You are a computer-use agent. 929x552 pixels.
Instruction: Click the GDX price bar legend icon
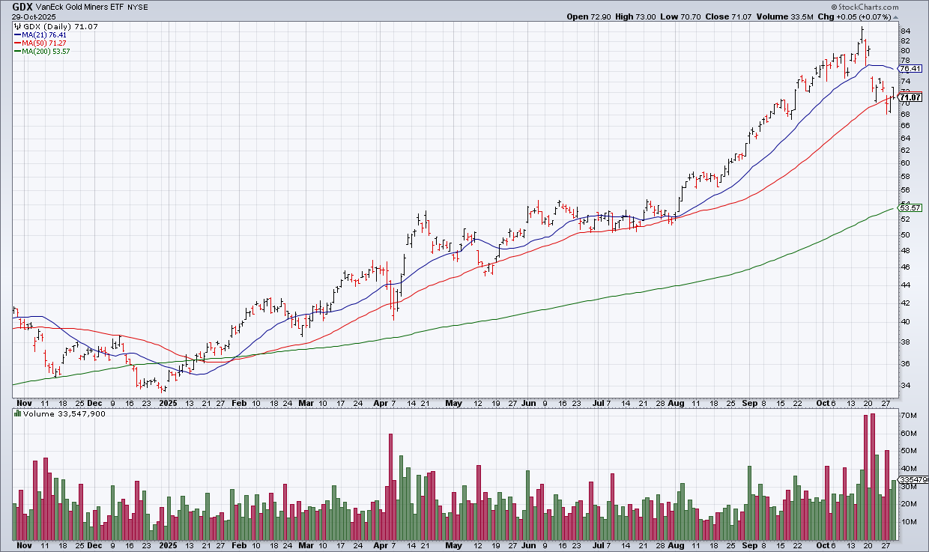click(18, 26)
